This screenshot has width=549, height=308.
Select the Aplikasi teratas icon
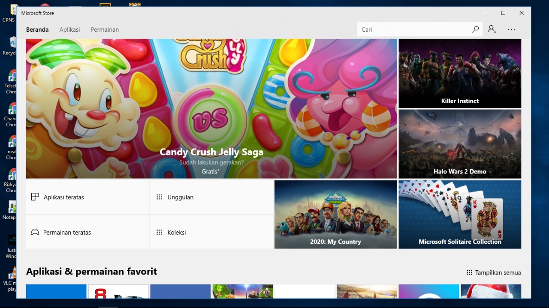[x=34, y=197]
